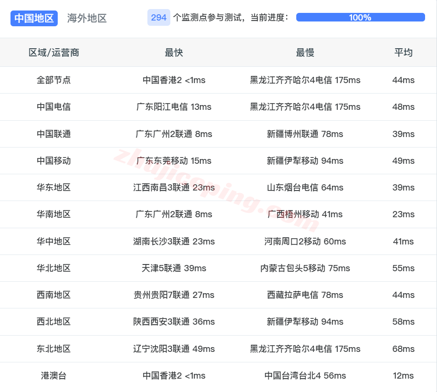
Task: Click the 平均 column header
Action: 403,53
